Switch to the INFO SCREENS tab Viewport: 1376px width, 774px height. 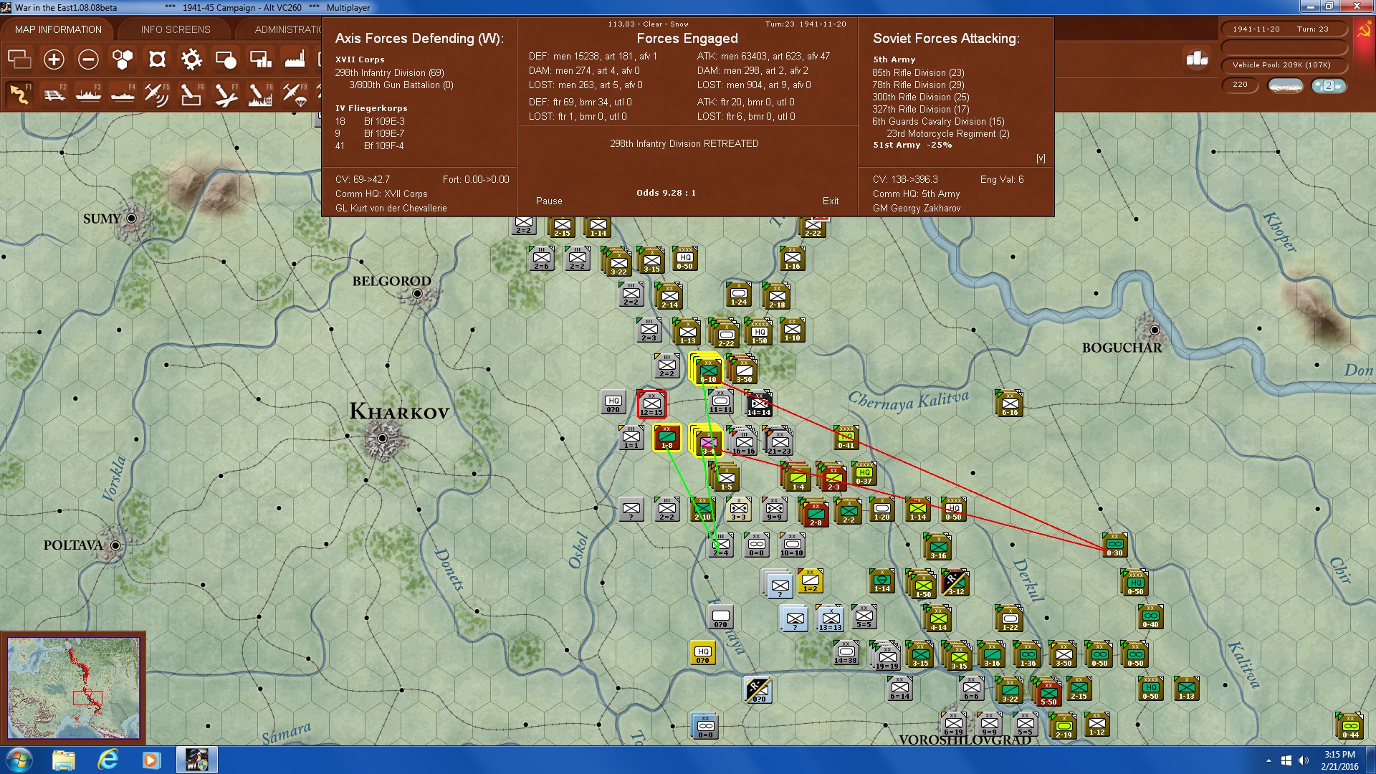click(176, 29)
